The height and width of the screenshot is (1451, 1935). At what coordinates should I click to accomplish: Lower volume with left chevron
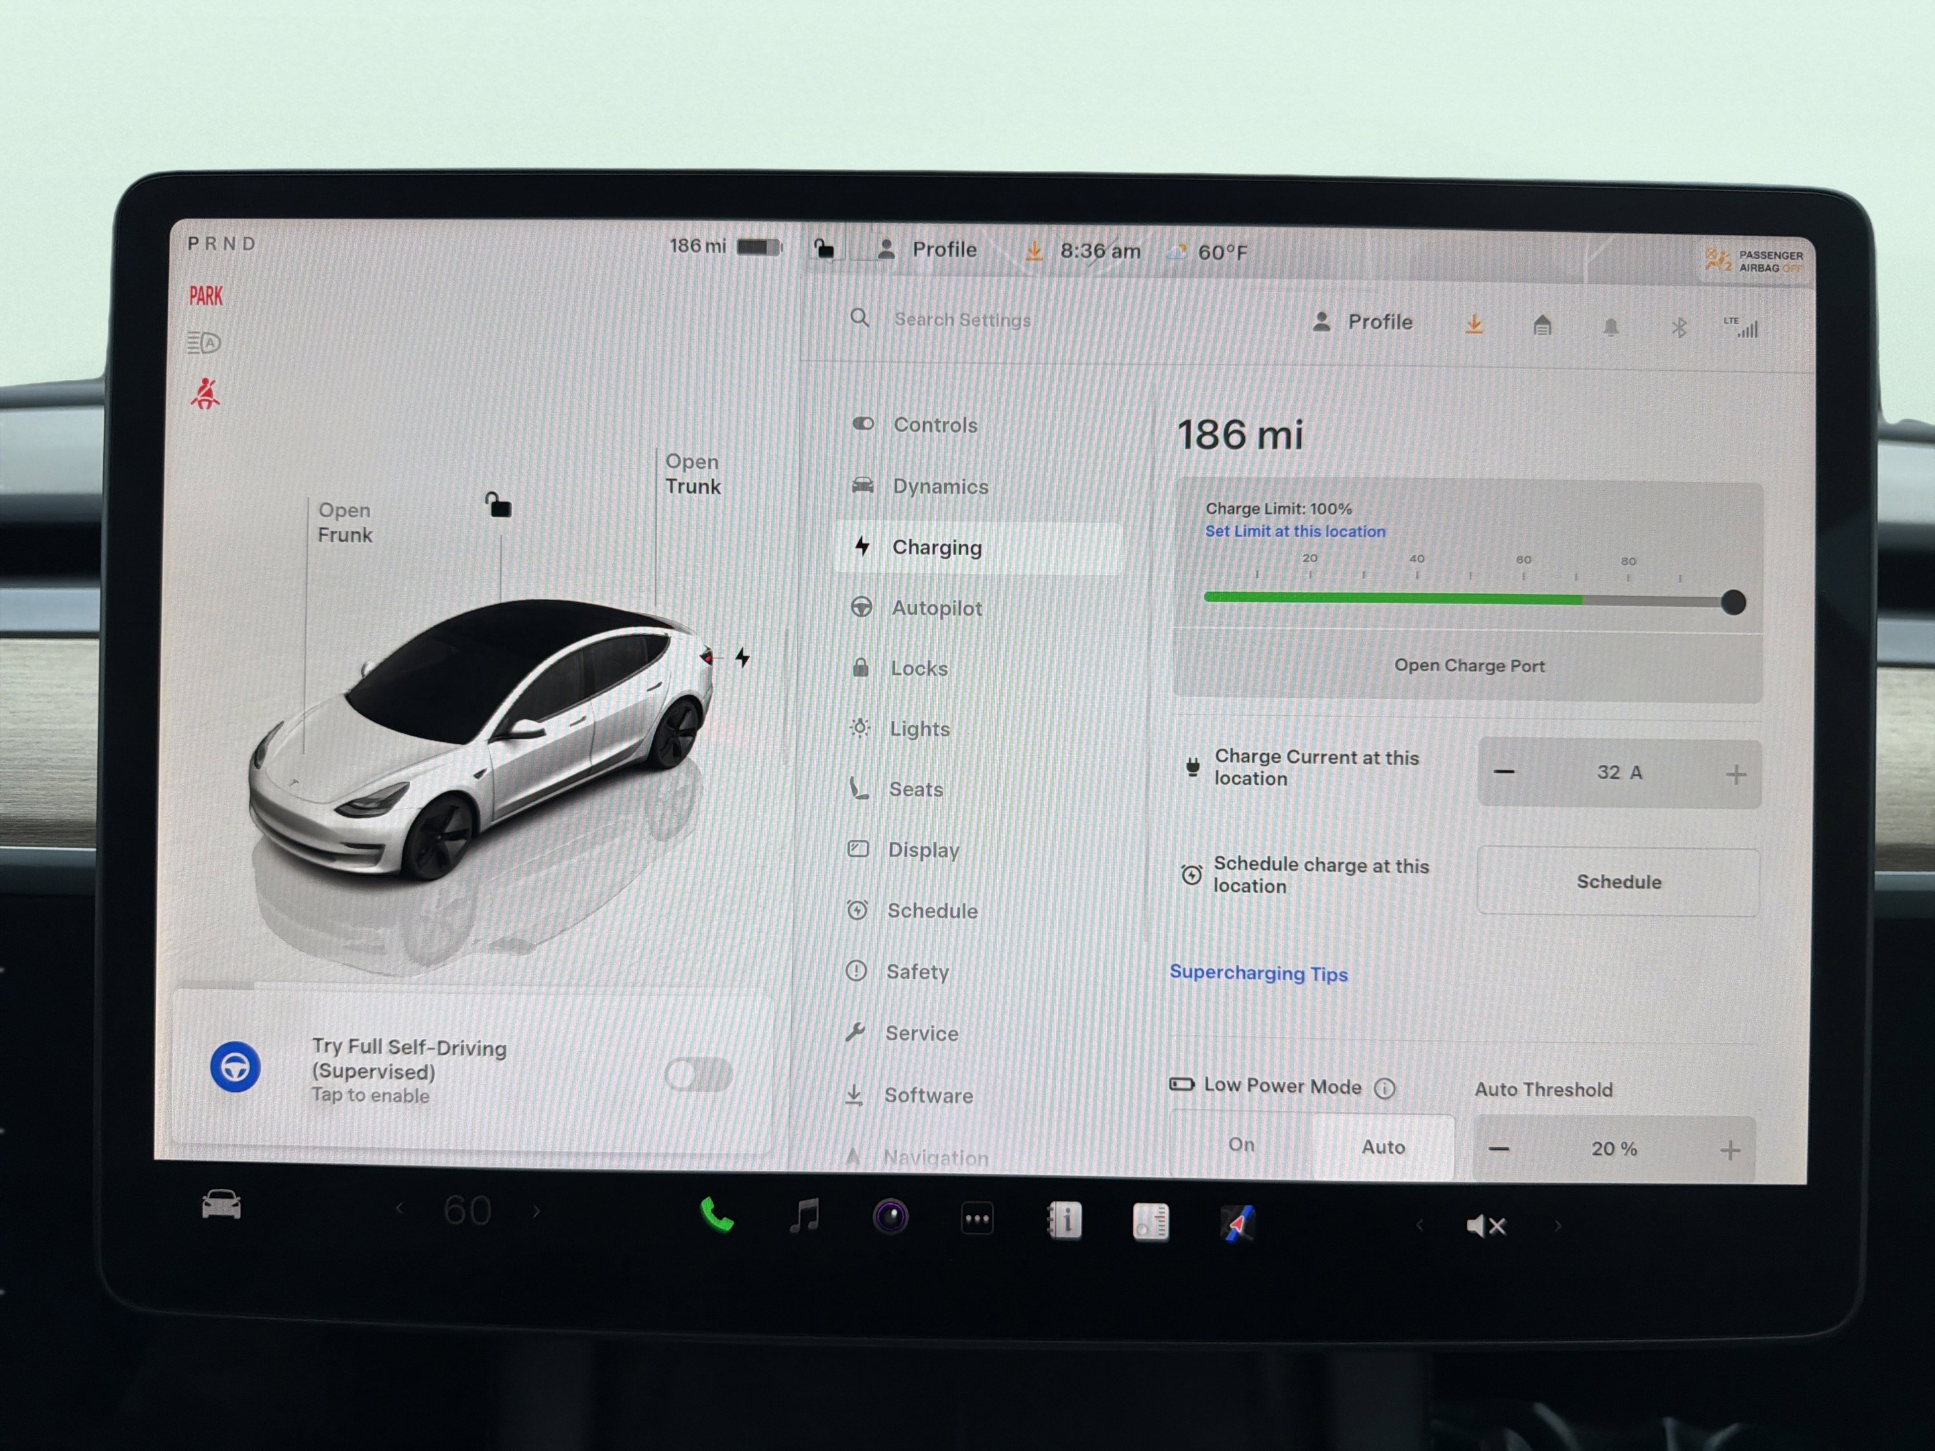tap(1419, 1225)
